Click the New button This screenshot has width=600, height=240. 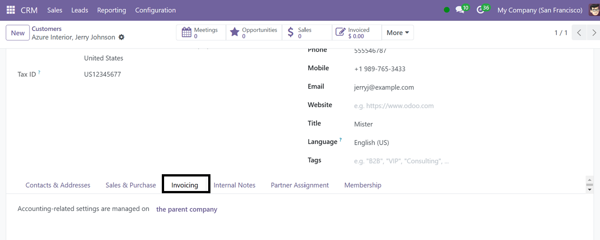point(18,33)
